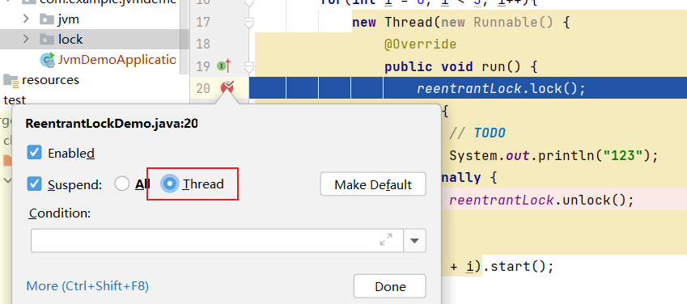The image size is (687, 304).
Task: Toggle the Enabled checkbox
Action: click(34, 153)
